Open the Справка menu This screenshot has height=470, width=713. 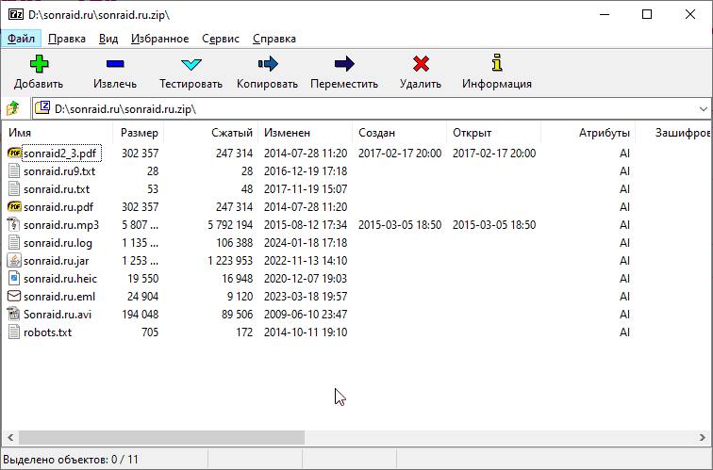(x=274, y=39)
